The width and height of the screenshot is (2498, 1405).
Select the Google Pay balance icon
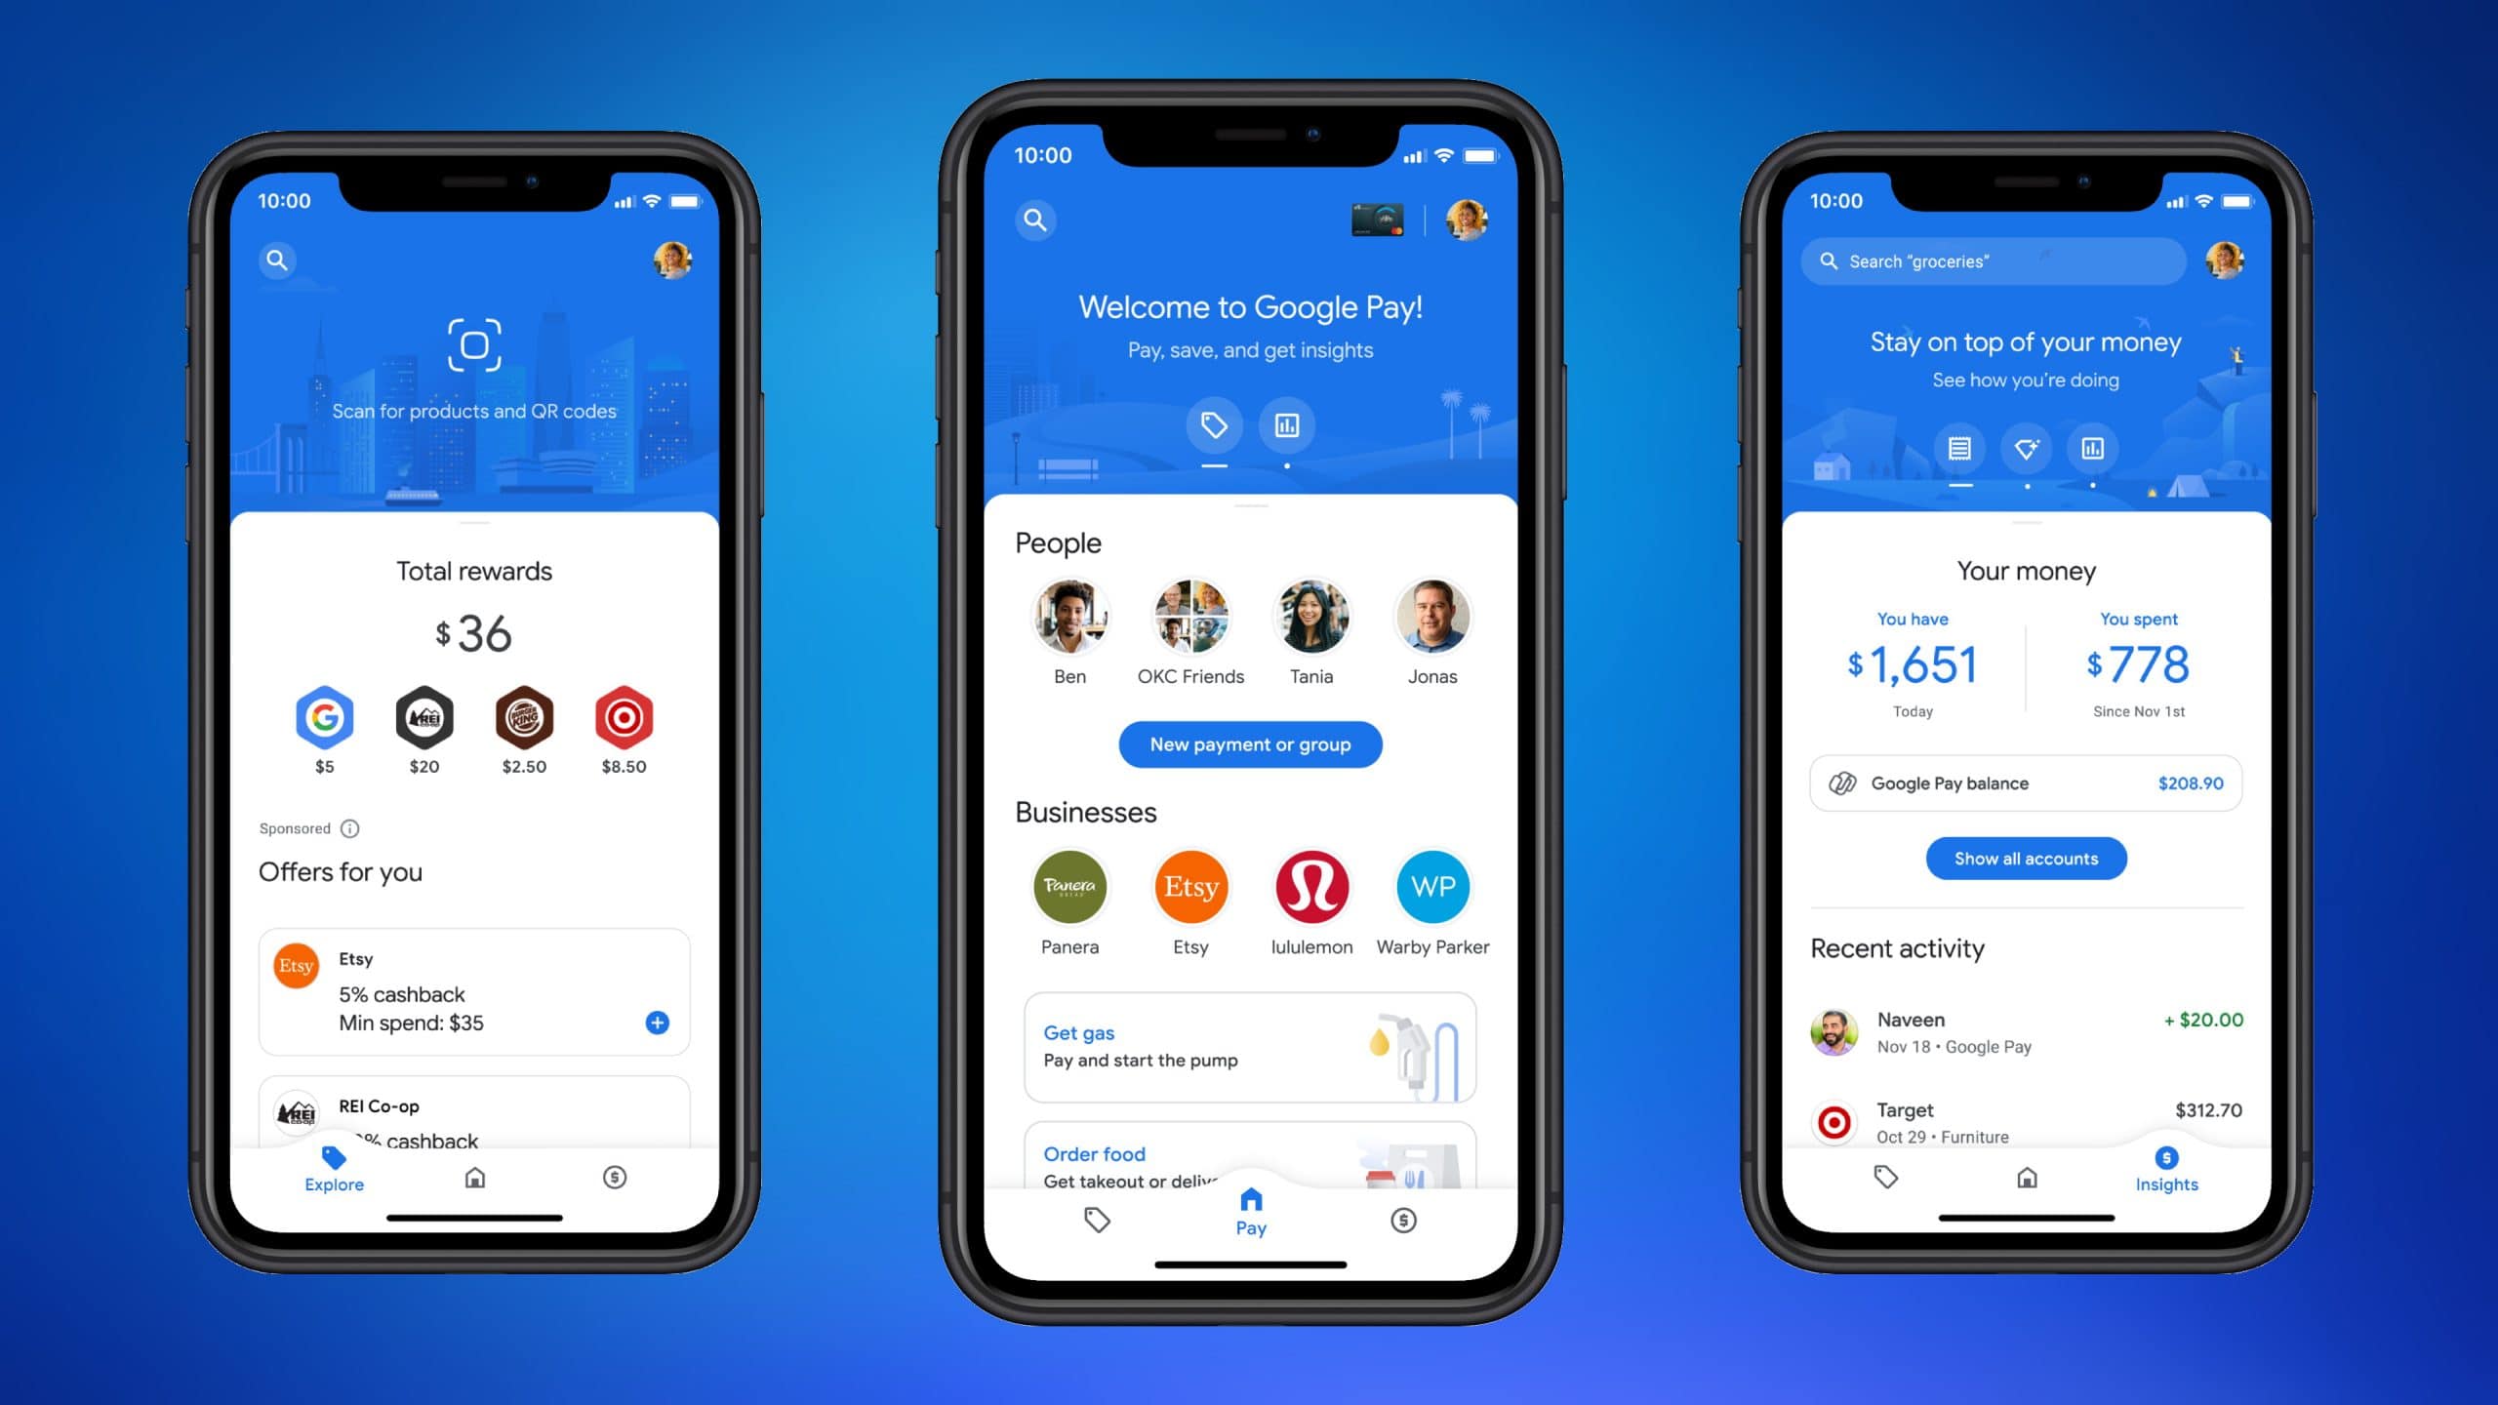point(1841,783)
